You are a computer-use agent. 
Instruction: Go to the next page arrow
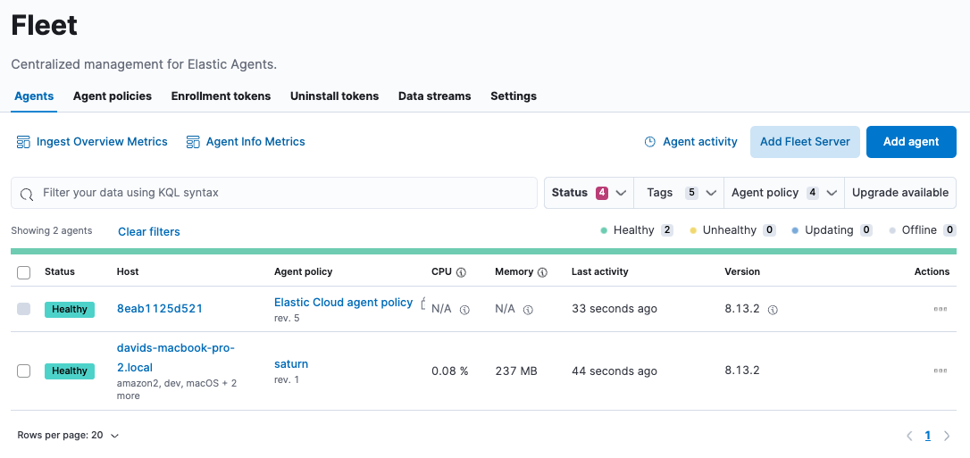click(947, 436)
